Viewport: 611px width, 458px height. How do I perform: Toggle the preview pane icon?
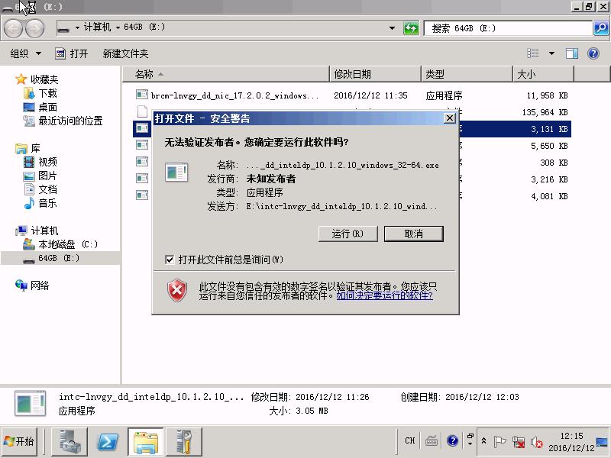(x=572, y=53)
